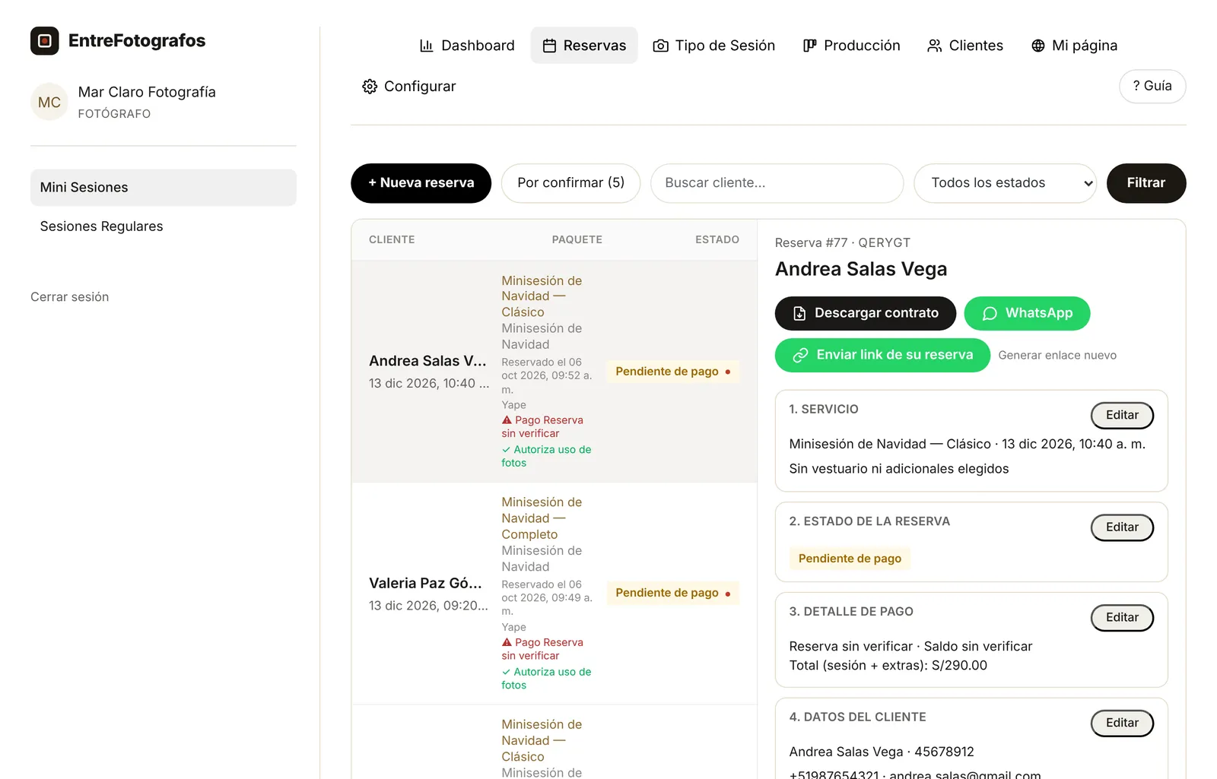Screen dimensions: 1217x779
Task: Click the download icon in Descargar contrato
Action: point(799,313)
